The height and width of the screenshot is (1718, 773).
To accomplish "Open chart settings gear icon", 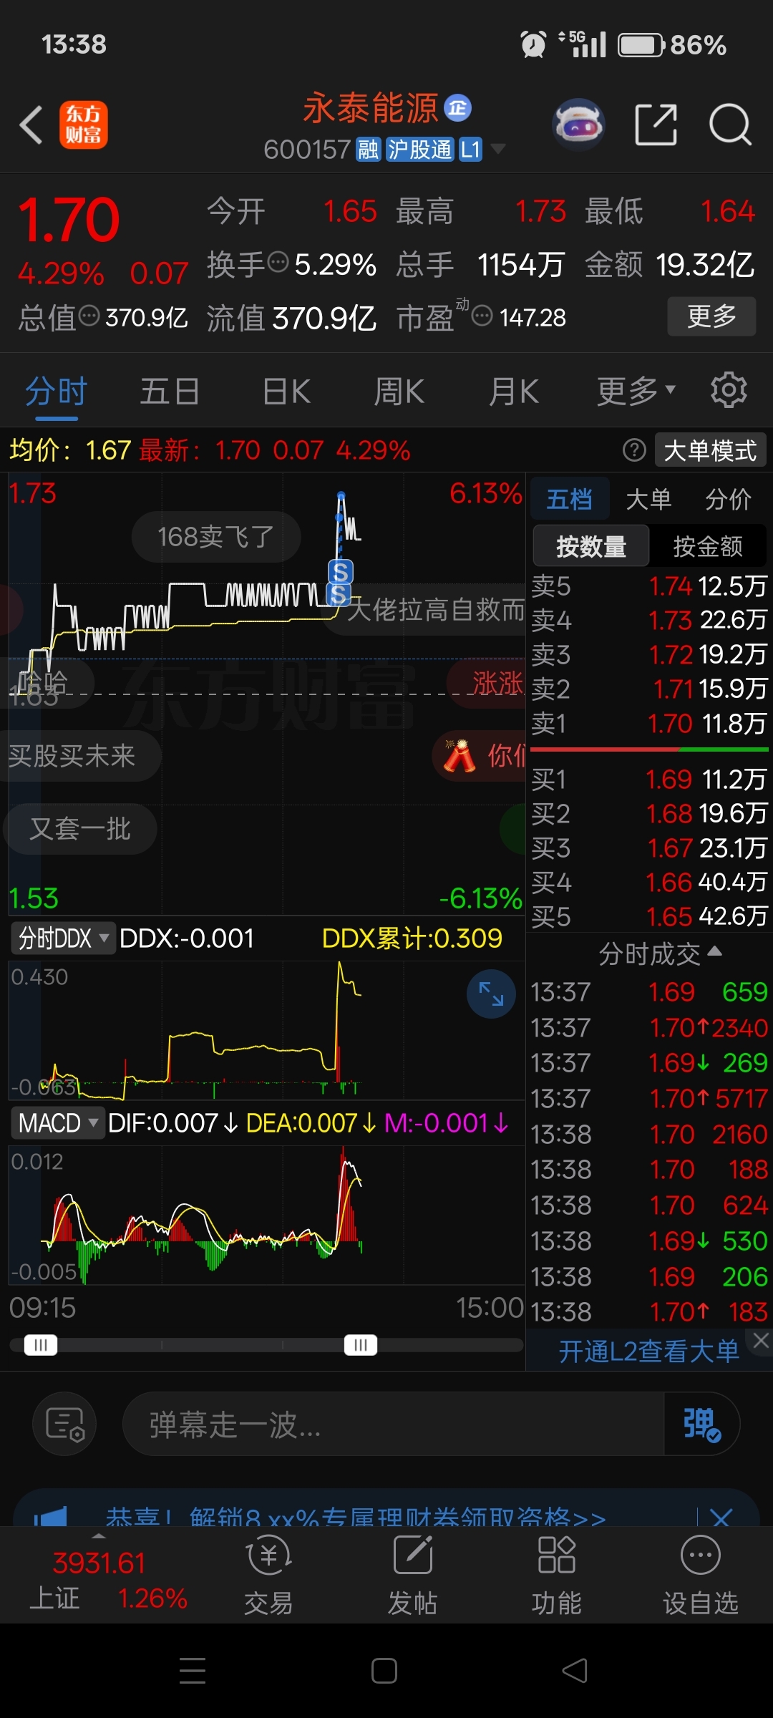I will 729,390.
